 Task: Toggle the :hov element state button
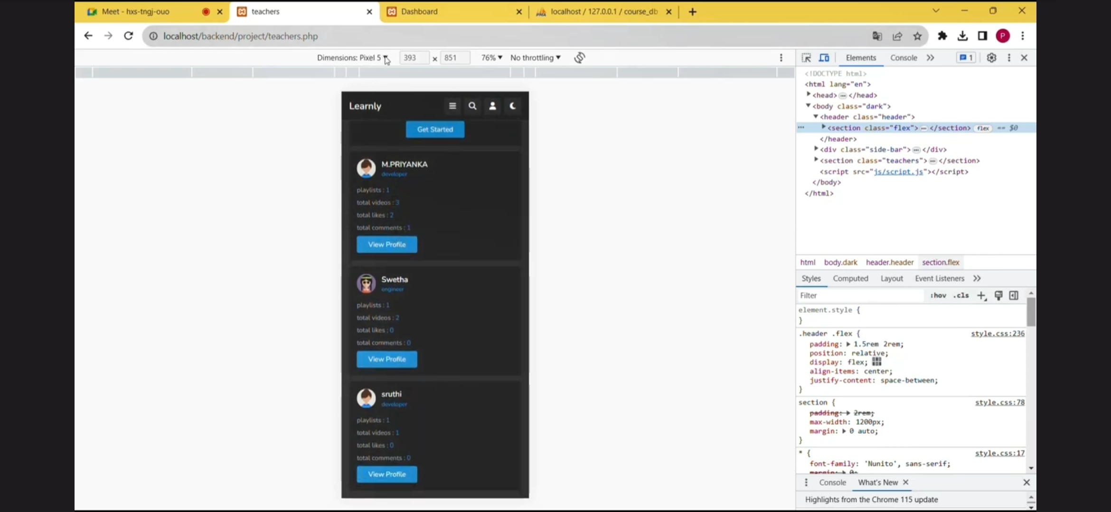(x=938, y=295)
